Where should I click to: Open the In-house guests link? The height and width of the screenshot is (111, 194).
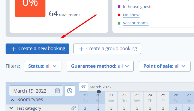pos(138,7)
